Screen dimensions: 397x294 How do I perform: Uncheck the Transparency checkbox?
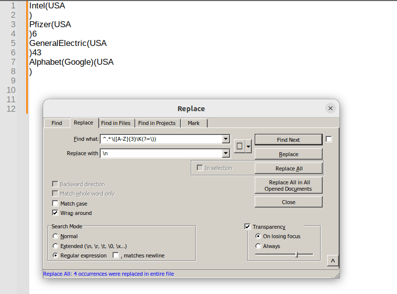click(247, 227)
